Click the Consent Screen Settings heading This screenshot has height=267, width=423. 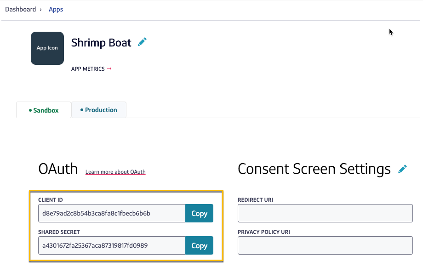tap(314, 169)
